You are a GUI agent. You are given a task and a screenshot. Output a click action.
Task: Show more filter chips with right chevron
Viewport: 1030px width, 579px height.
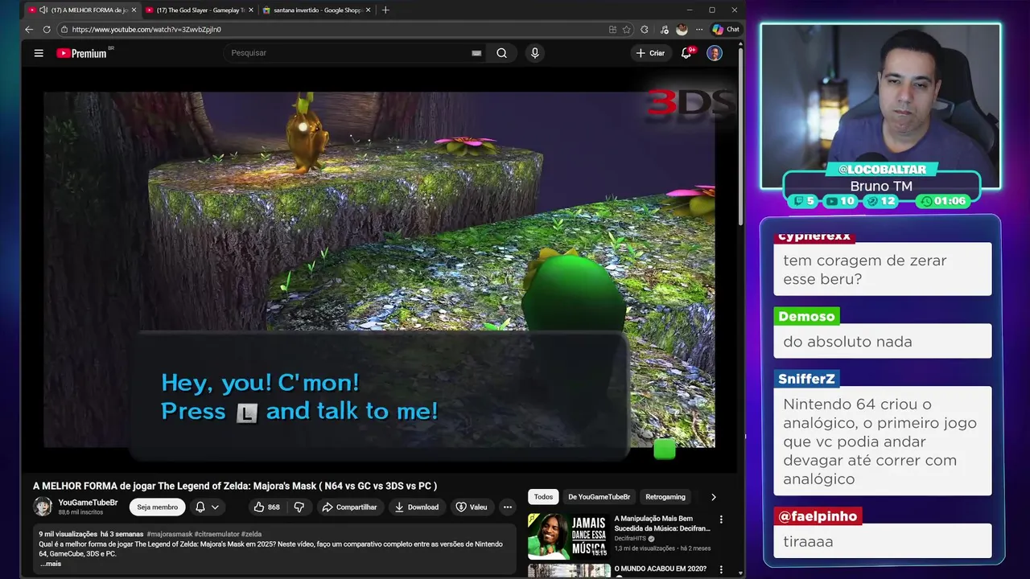click(x=713, y=497)
